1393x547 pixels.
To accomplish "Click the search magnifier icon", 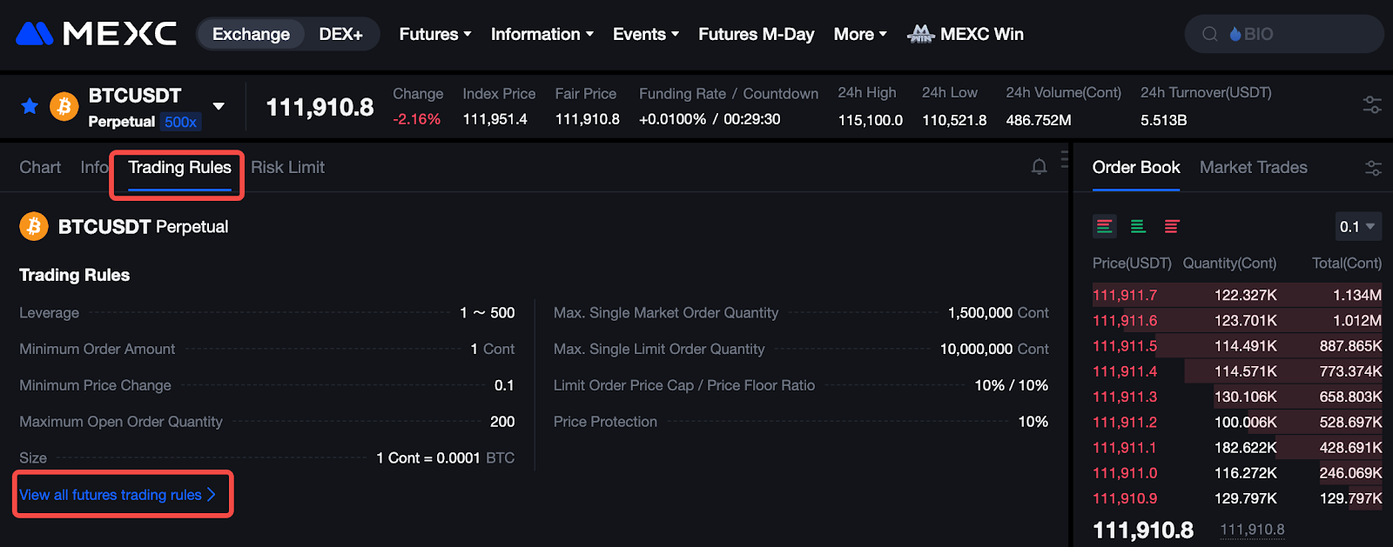I will click(x=1209, y=34).
